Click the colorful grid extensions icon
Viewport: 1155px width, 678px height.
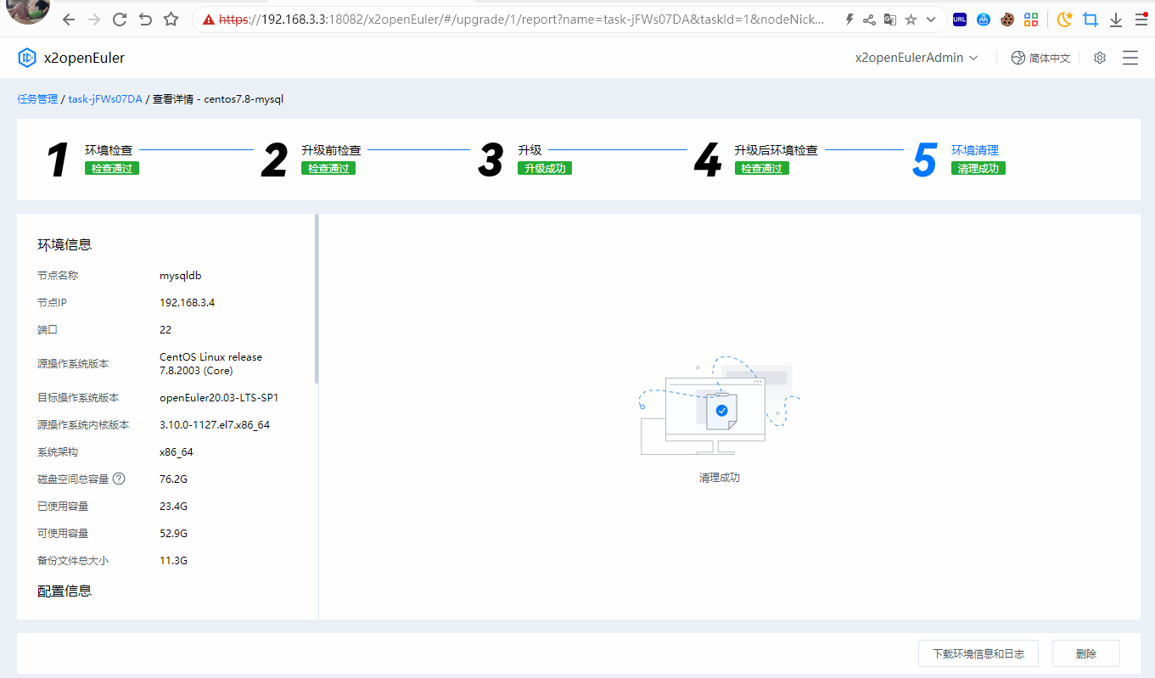1031,19
